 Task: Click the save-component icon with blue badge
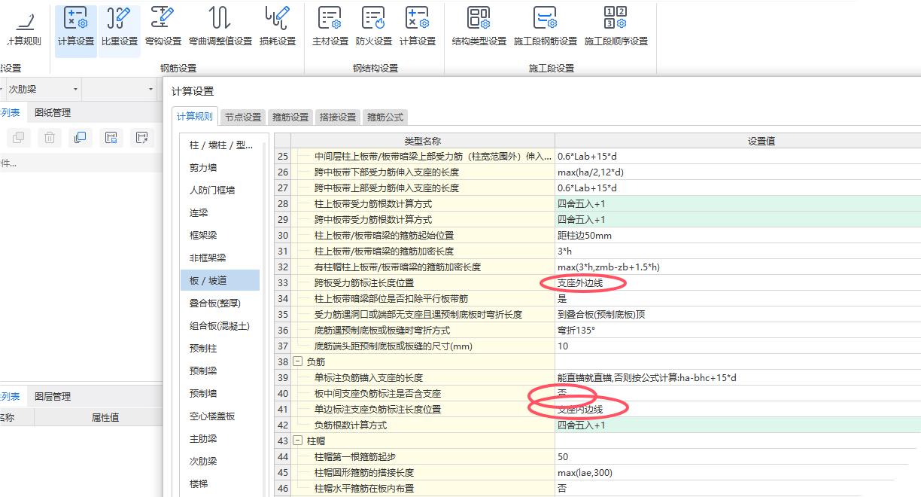click(111, 137)
